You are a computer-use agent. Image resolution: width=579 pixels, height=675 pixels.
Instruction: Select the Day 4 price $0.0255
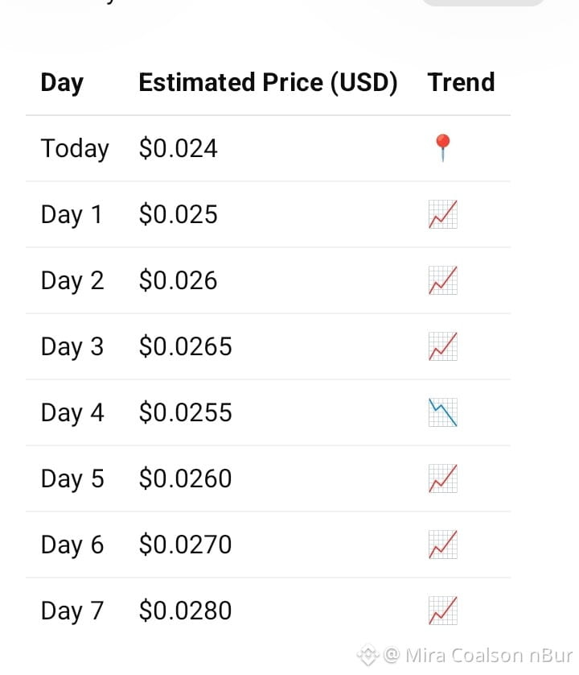pos(185,412)
